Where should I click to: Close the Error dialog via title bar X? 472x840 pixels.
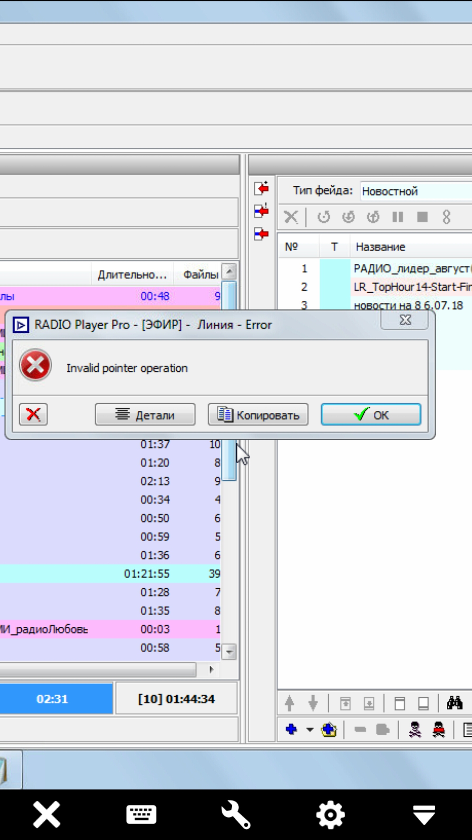click(x=404, y=320)
